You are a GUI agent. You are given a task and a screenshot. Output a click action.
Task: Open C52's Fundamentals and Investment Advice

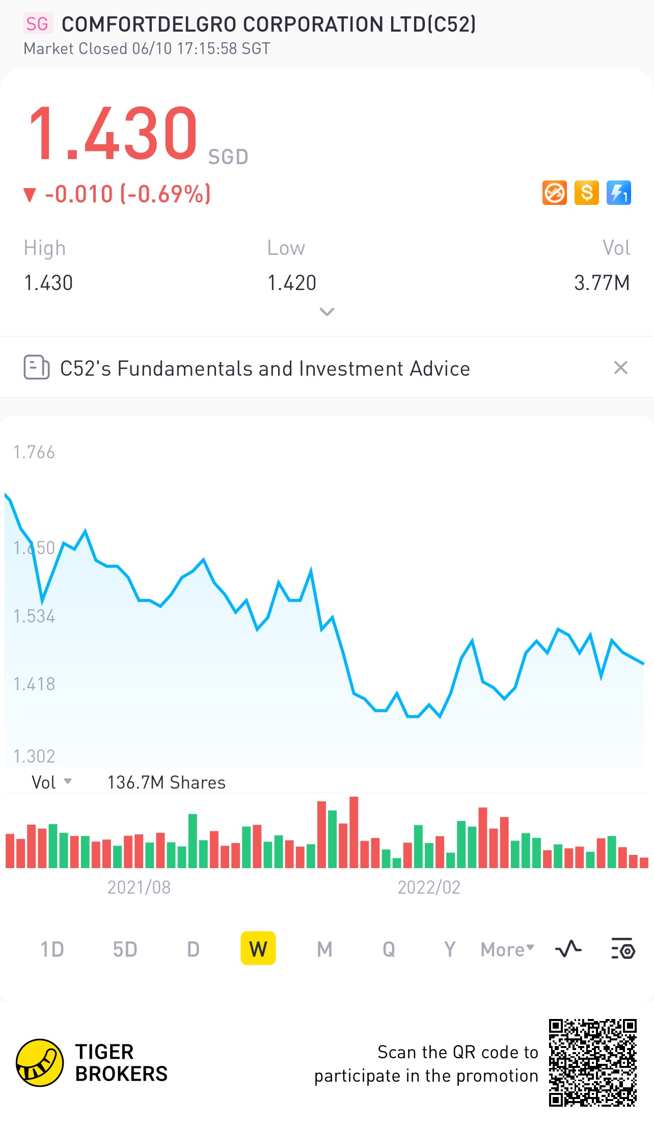[265, 369]
